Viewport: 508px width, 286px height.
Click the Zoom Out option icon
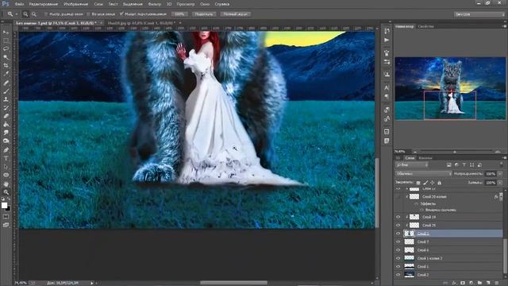(x=33, y=14)
